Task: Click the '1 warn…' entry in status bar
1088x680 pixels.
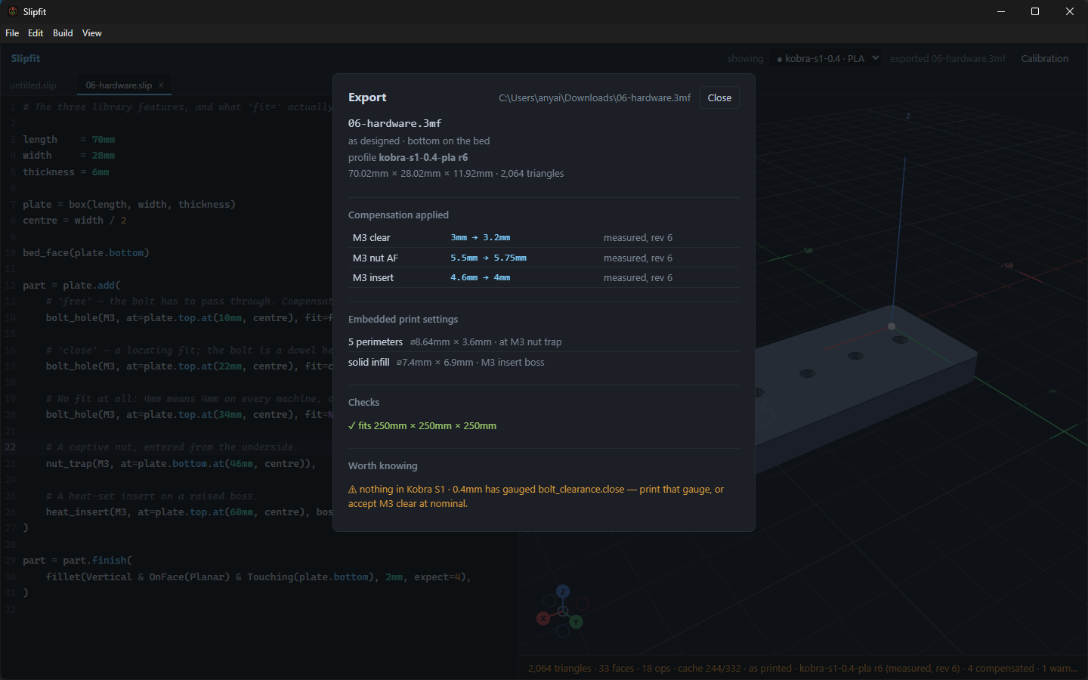Action: (x=1060, y=669)
